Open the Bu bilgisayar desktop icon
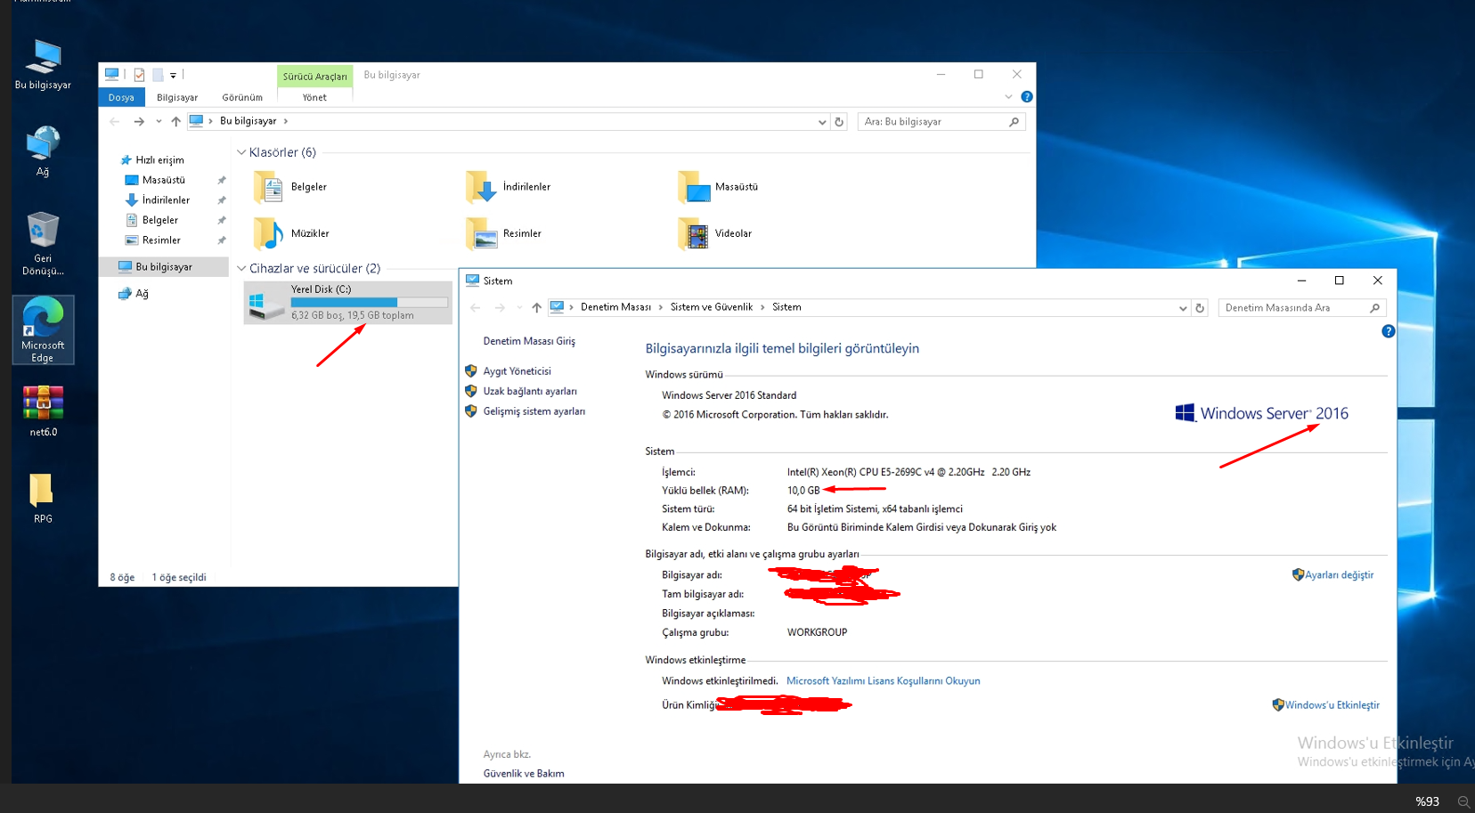The image size is (1475, 813). (43, 64)
